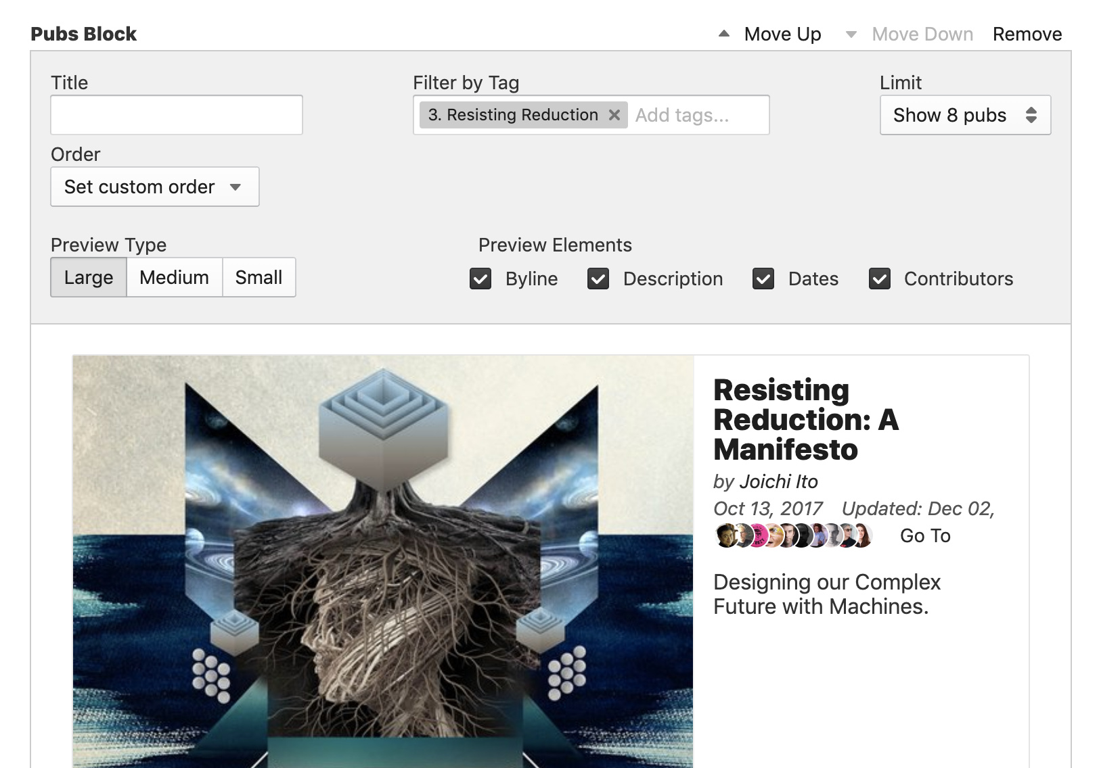Remove the '3. Resisting Reduction' tag with X

pyautogui.click(x=614, y=115)
